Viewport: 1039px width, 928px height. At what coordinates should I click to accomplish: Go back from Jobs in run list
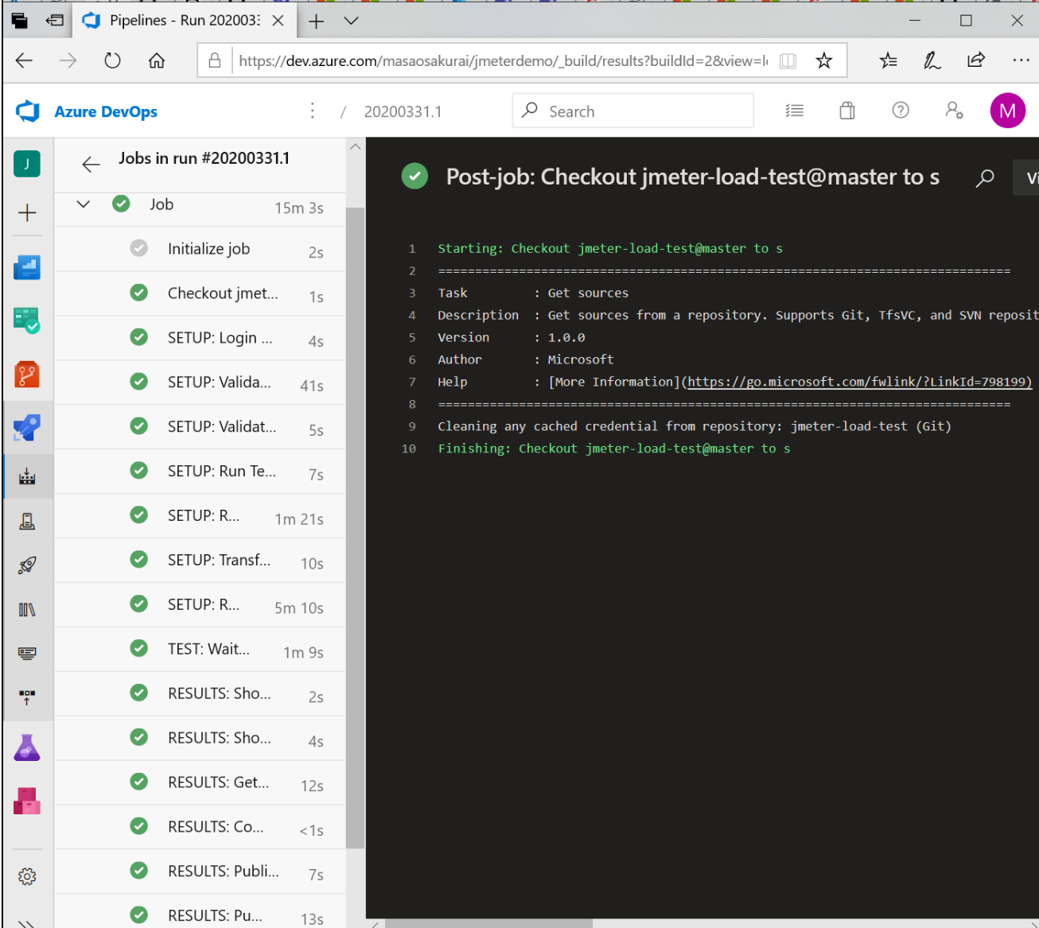tap(91, 165)
